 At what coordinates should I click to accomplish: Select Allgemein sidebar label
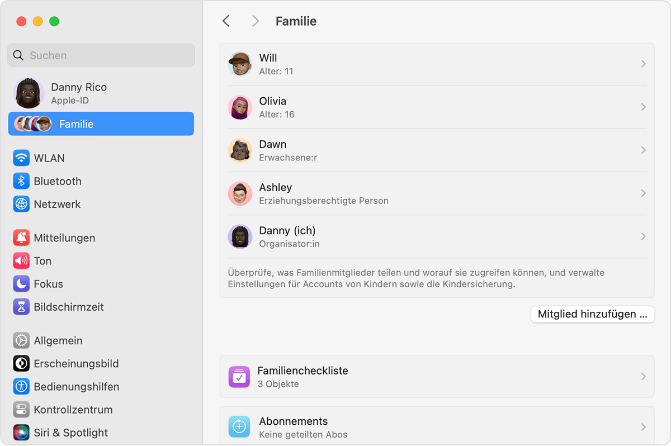tap(58, 341)
